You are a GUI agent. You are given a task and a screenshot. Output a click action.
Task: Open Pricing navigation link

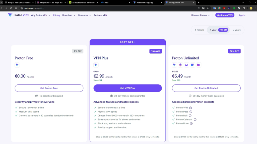click(x=56, y=15)
